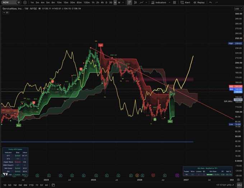Screen dimensions: 244x188
Task: Set date range to 6M
Action: [x=25, y=185]
